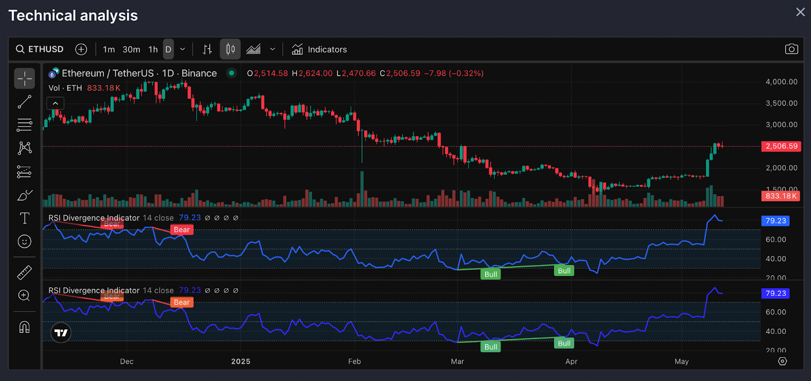Toggle the magnet snap mode
The height and width of the screenshot is (381, 811).
pos(24,327)
